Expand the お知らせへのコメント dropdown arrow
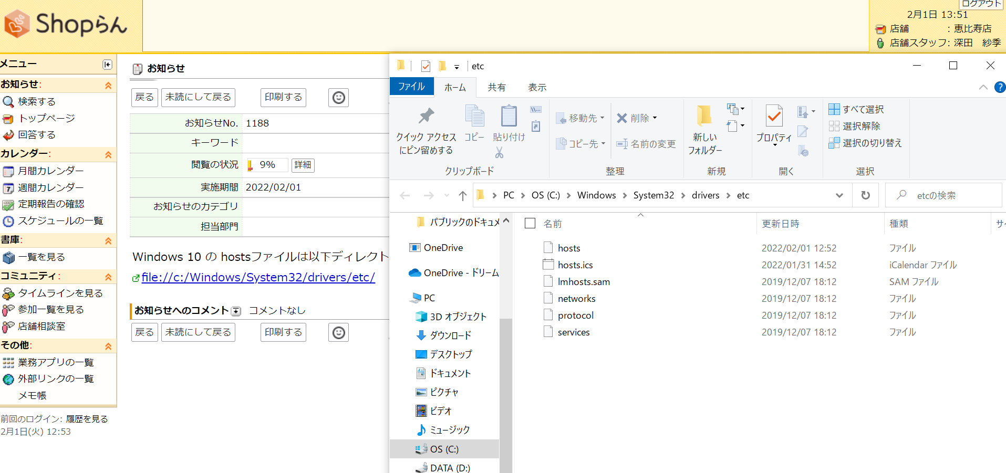The image size is (1006, 473). tap(236, 311)
